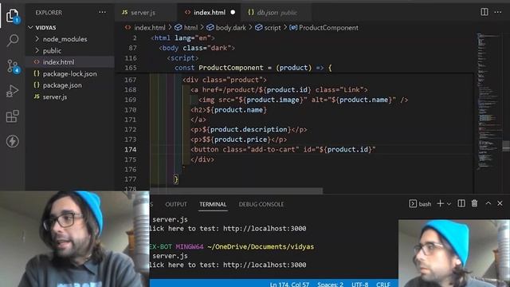The image size is (510, 287).
Task: Open the OUTPUT panel tab
Action: click(x=176, y=204)
